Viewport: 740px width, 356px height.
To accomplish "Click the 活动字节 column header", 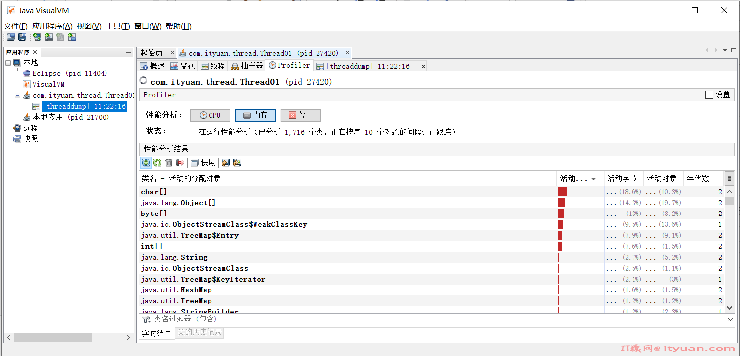I will coord(624,179).
